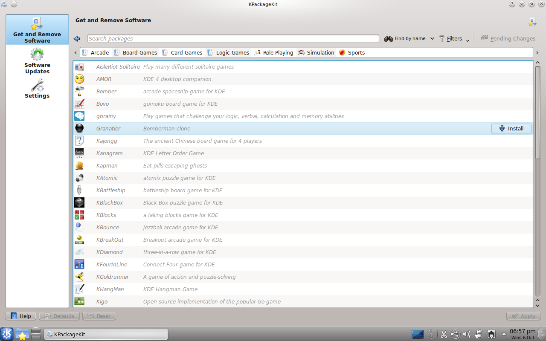
Task: Select 'KDE Hangman Game' description
Action: (170, 289)
